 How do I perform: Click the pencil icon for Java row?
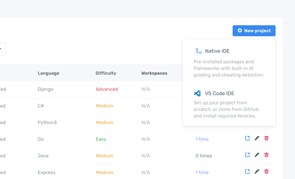(x=257, y=155)
